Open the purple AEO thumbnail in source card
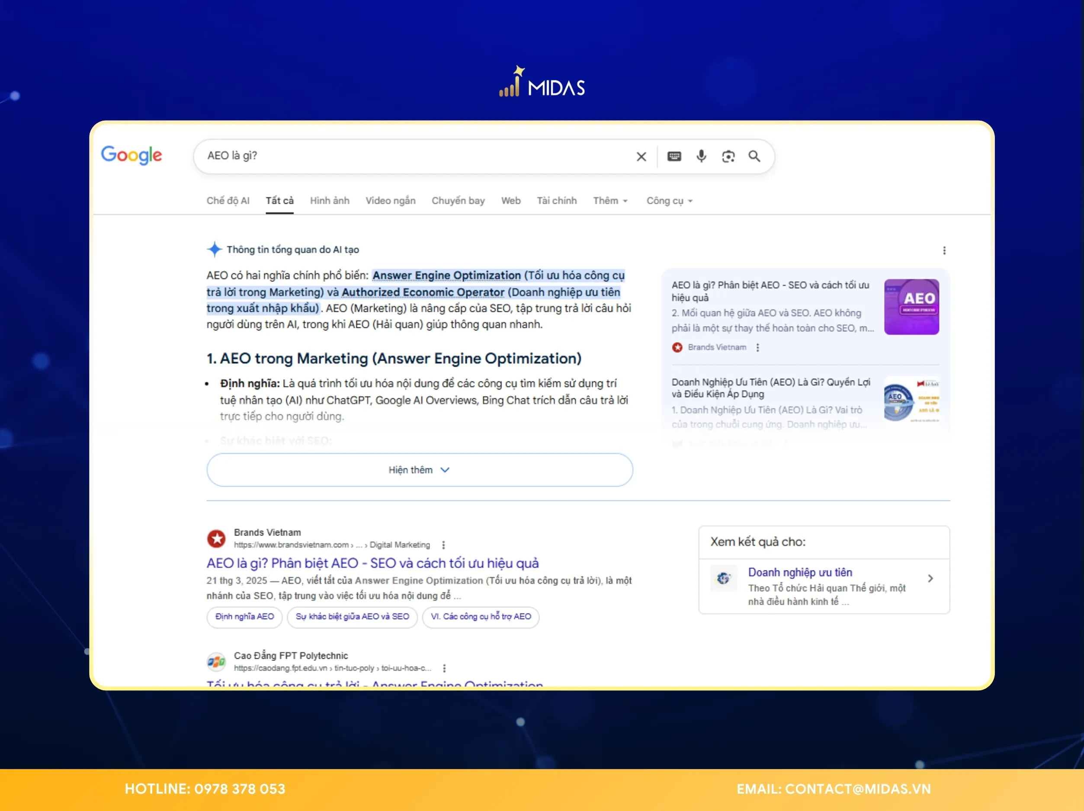 (x=911, y=307)
